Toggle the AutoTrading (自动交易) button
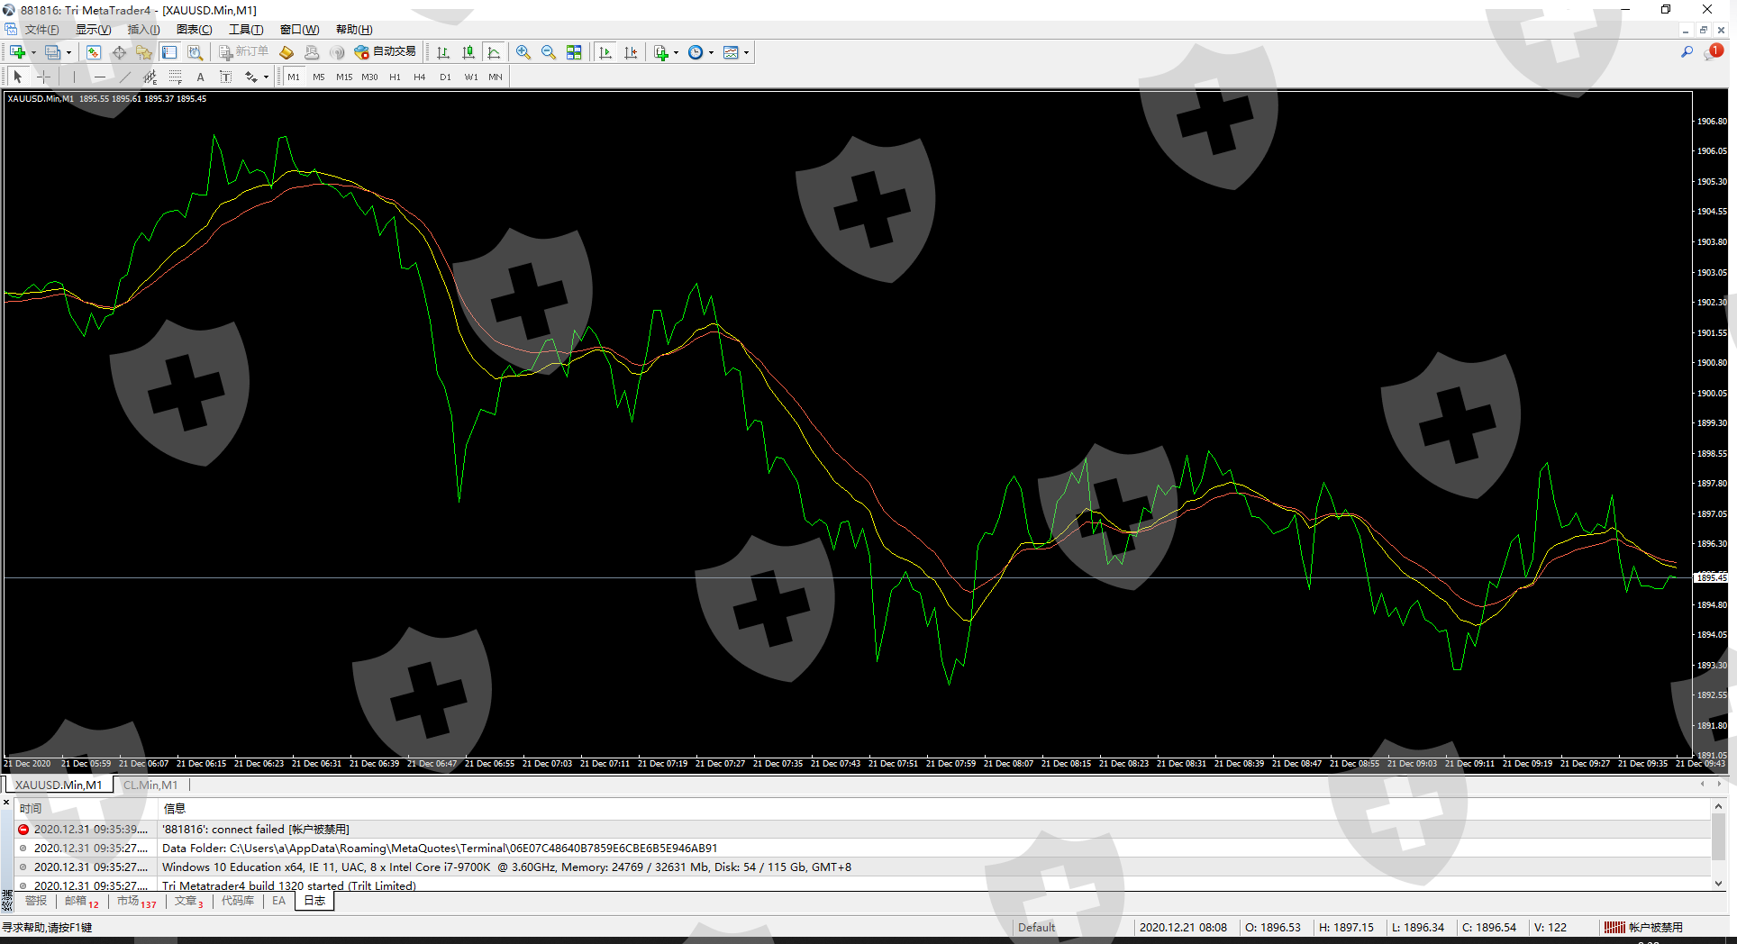 pyautogui.click(x=386, y=52)
